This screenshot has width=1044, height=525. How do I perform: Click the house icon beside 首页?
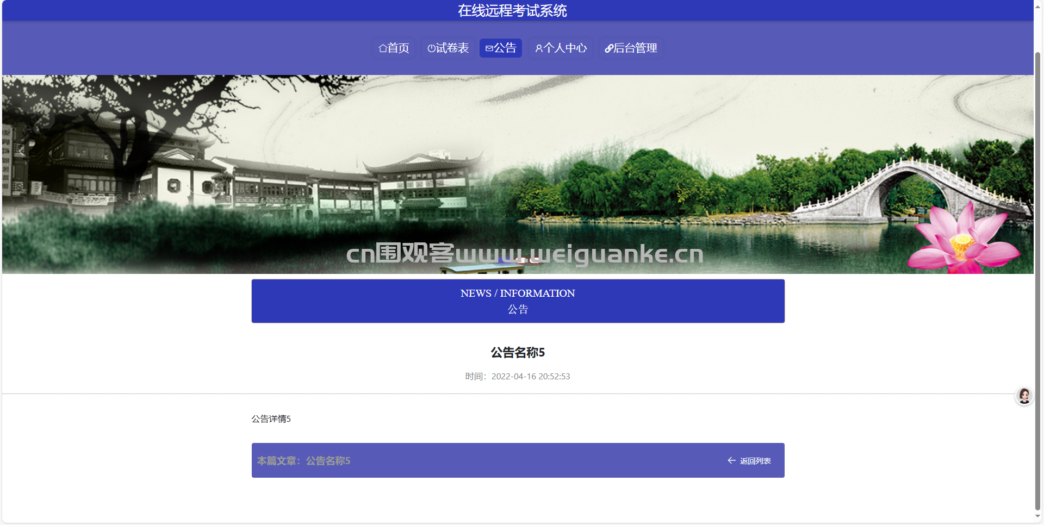point(383,48)
